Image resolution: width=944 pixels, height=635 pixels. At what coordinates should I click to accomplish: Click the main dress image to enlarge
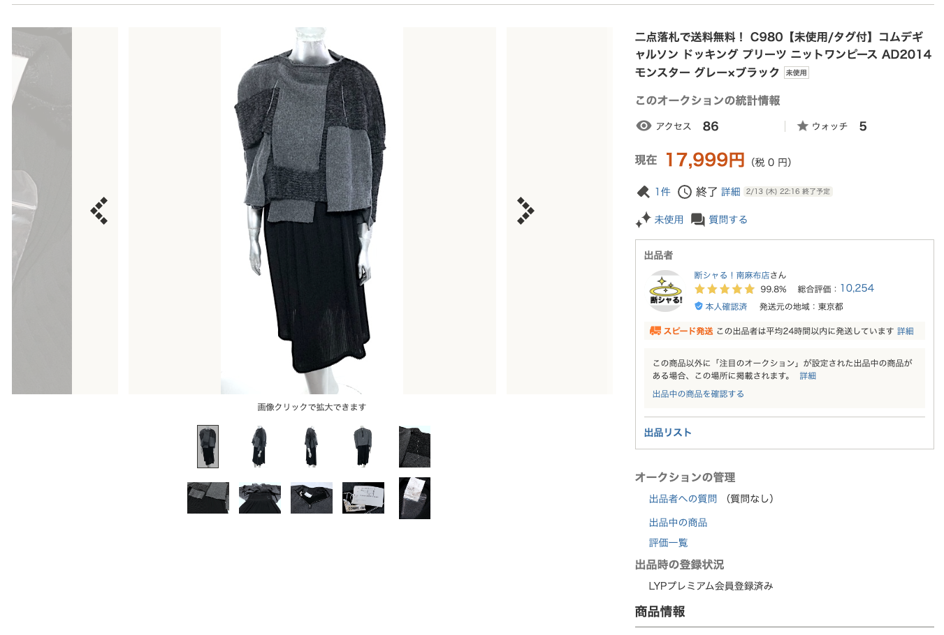312,211
